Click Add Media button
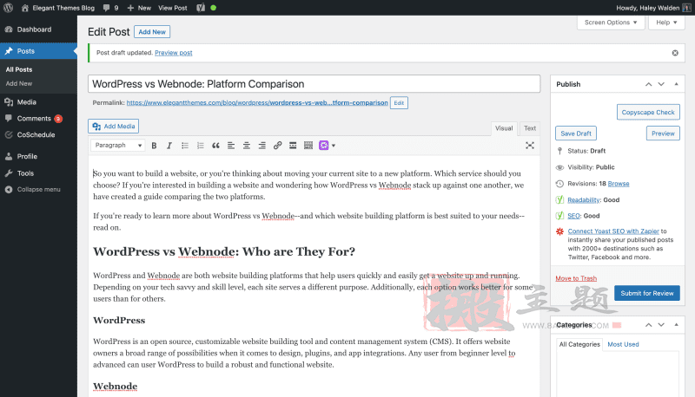695x397 pixels. 114,126
